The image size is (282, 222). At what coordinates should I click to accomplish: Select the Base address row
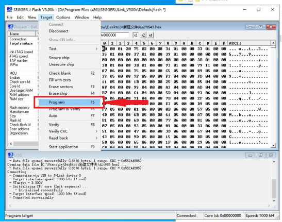pyautogui.click(x=23, y=129)
